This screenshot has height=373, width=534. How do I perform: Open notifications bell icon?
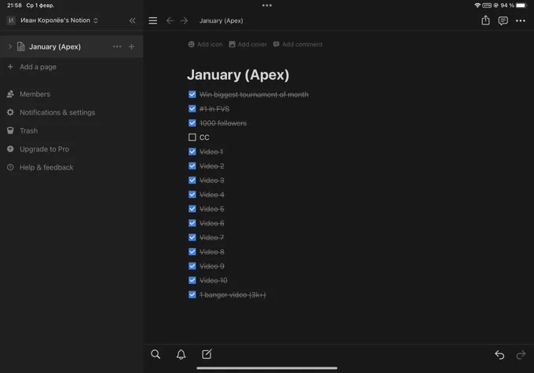pyautogui.click(x=181, y=354)
